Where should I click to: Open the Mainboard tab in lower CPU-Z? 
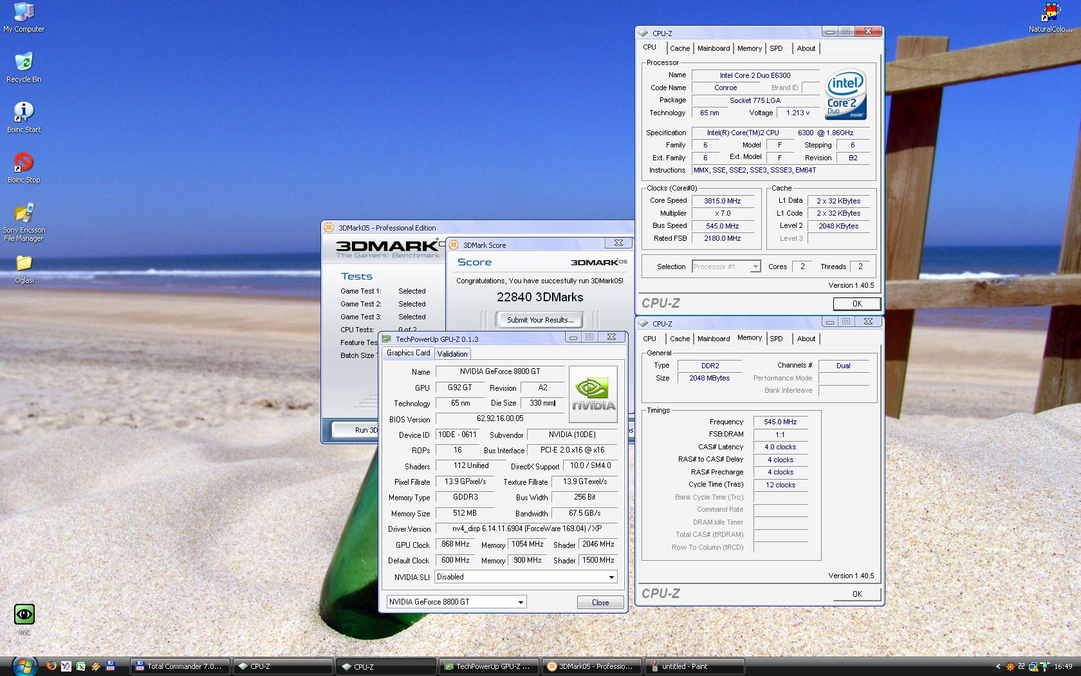click(x=714, y=339)
